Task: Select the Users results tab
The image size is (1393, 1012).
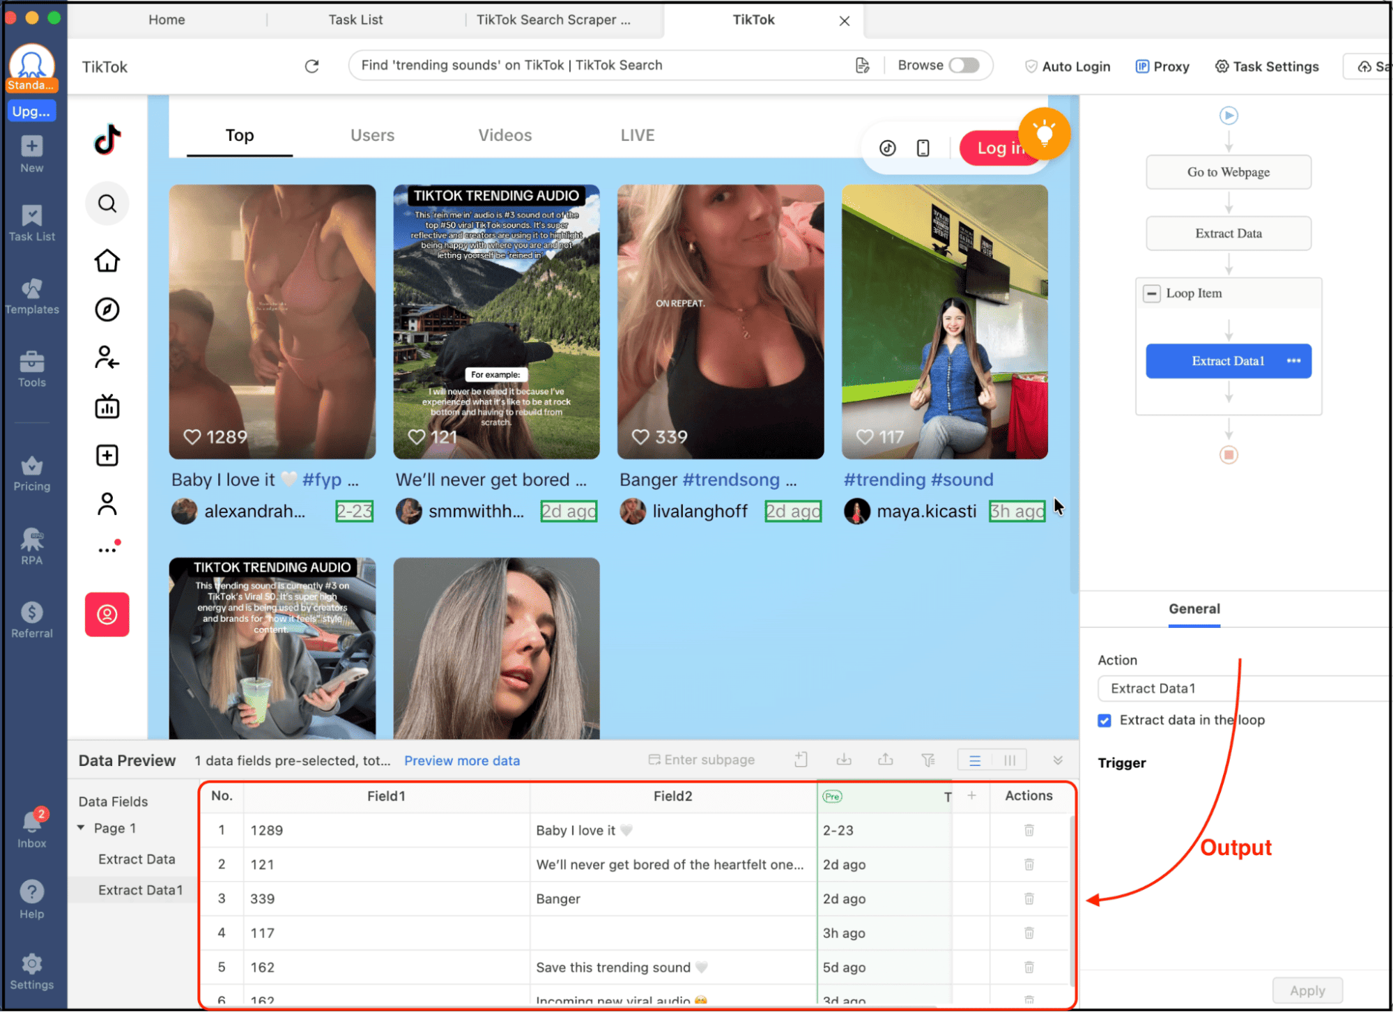Action: [x=372, y=135]
